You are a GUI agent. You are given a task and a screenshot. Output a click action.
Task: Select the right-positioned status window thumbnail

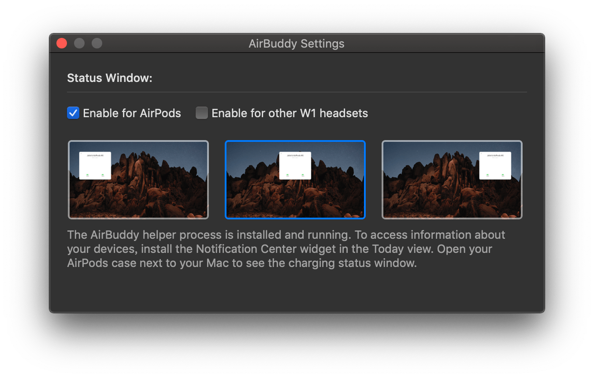pos(452,179)
